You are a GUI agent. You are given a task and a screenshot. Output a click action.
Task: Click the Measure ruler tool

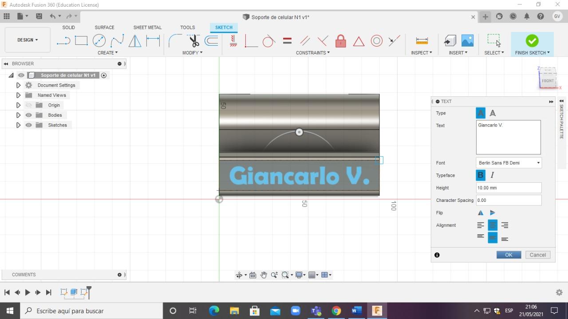point(422,41)
